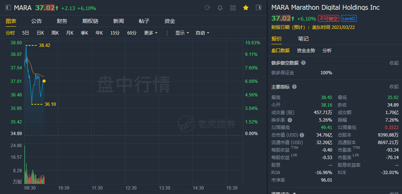
Task: Click the 市净率 value 96.01
Action: click(327, 180)
